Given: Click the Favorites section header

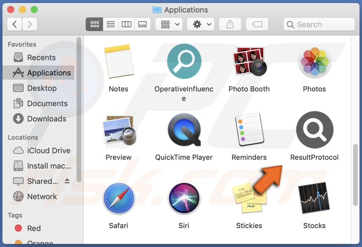Looking at the screenshot, I should pyautogui.click(x=22, y=45).
